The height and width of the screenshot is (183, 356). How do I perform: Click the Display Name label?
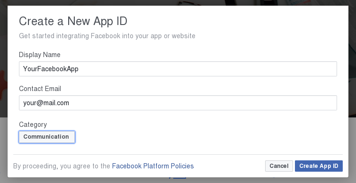[x=40, y=55]
